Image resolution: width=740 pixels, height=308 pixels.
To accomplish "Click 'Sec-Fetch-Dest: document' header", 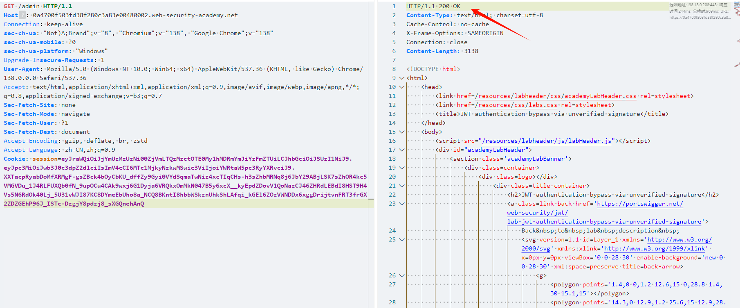I will (47, 132).
